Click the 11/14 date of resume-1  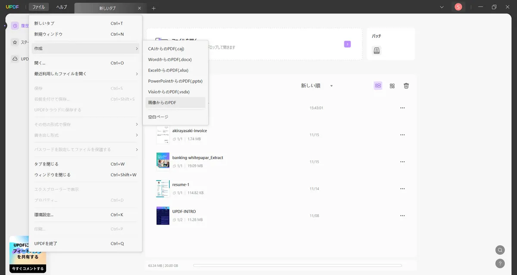point(315,189)
